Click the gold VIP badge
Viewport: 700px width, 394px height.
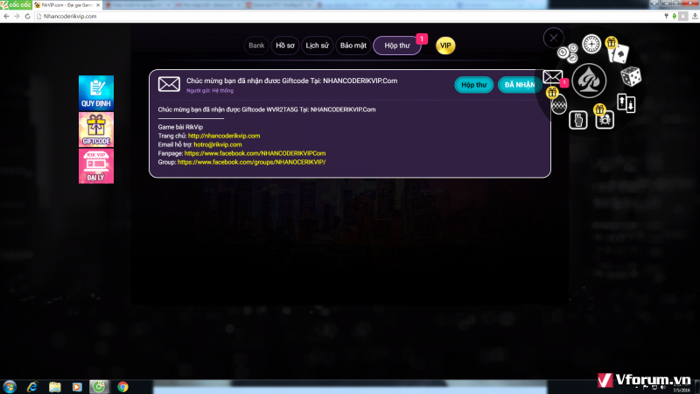pos(445,46)
